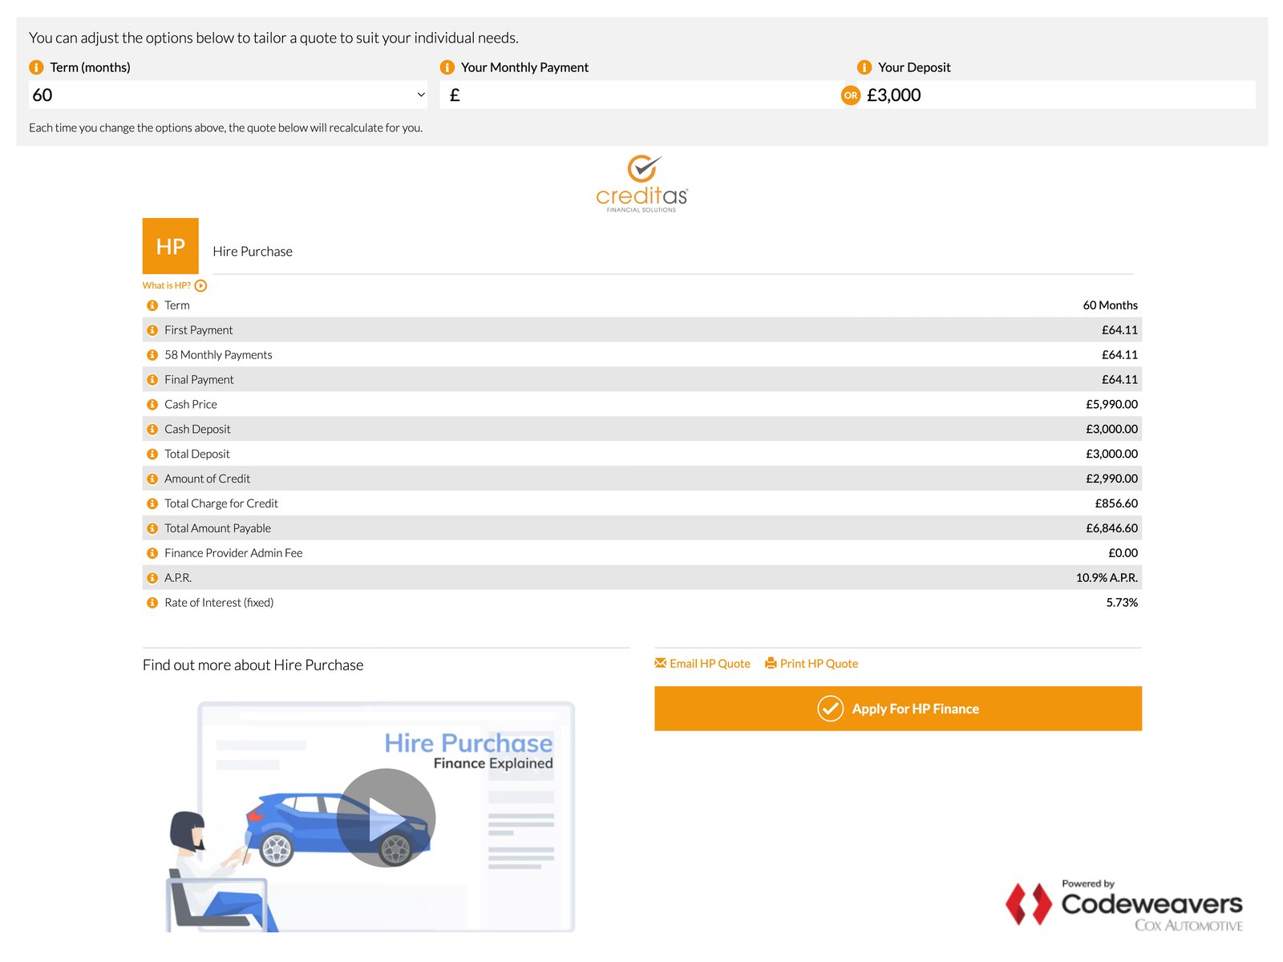This screenshot has height=962, width=1283.
Task: Click info icon for Total Amount Payable
Action: (x=152, y=529)
